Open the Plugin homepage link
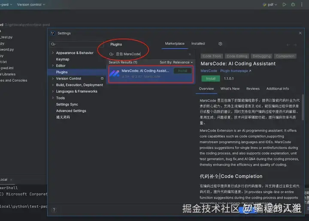Image resolution: width=309 pixels, height=221 pixels. coord(236,71)
